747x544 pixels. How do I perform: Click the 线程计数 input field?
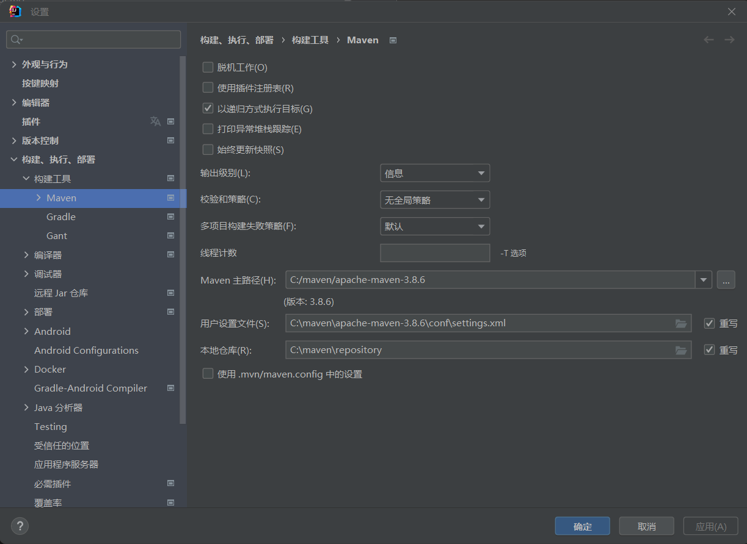pos(435,252)
